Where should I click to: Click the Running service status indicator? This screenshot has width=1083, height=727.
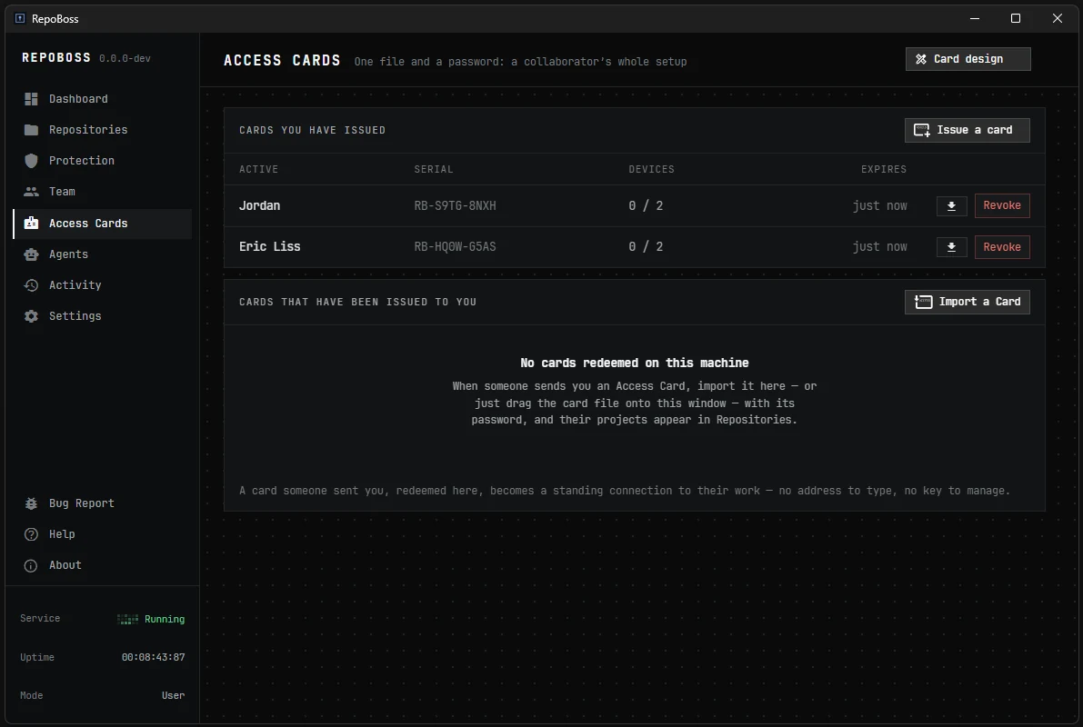coord(151,619)
